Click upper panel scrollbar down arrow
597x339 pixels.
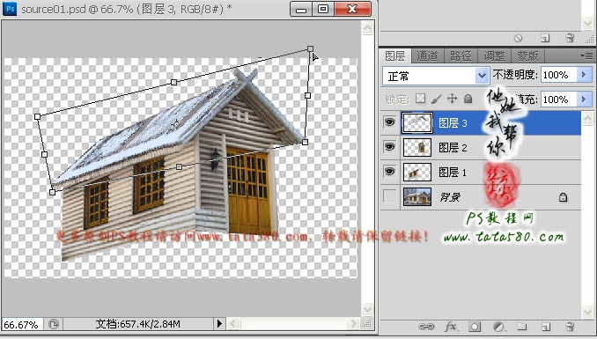coord(587,24)
